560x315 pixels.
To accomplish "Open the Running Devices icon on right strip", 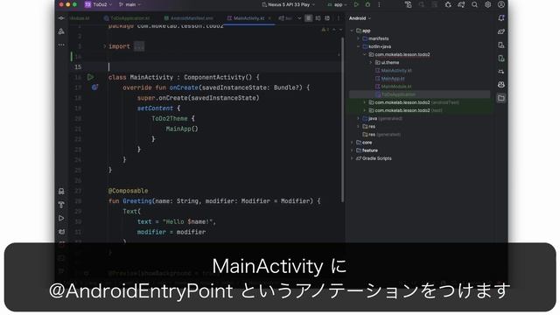I will (501, 59).
